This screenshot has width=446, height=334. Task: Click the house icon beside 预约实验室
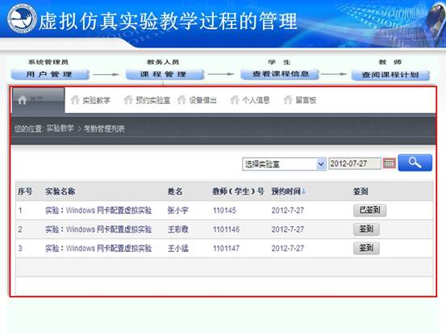[x=128, y=100]
